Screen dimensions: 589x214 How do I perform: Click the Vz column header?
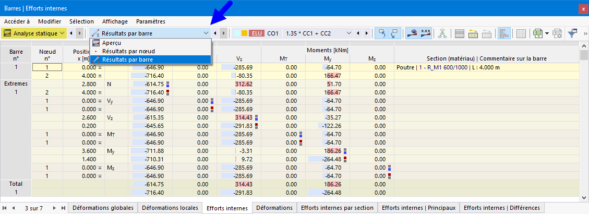coord(239,58)
